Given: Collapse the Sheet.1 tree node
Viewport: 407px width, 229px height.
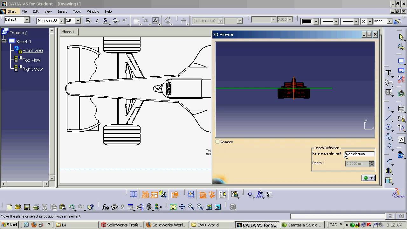Looking at the screenshot, I should point(4,41).
